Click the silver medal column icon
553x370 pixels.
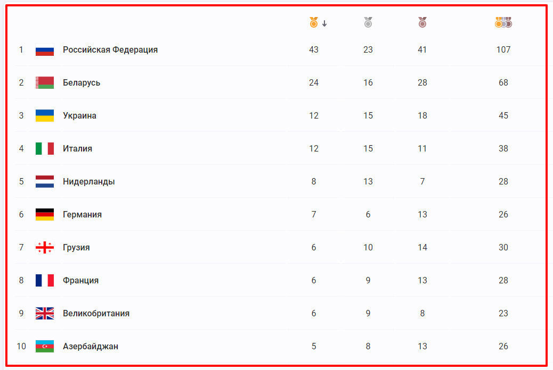coord(368,22)
